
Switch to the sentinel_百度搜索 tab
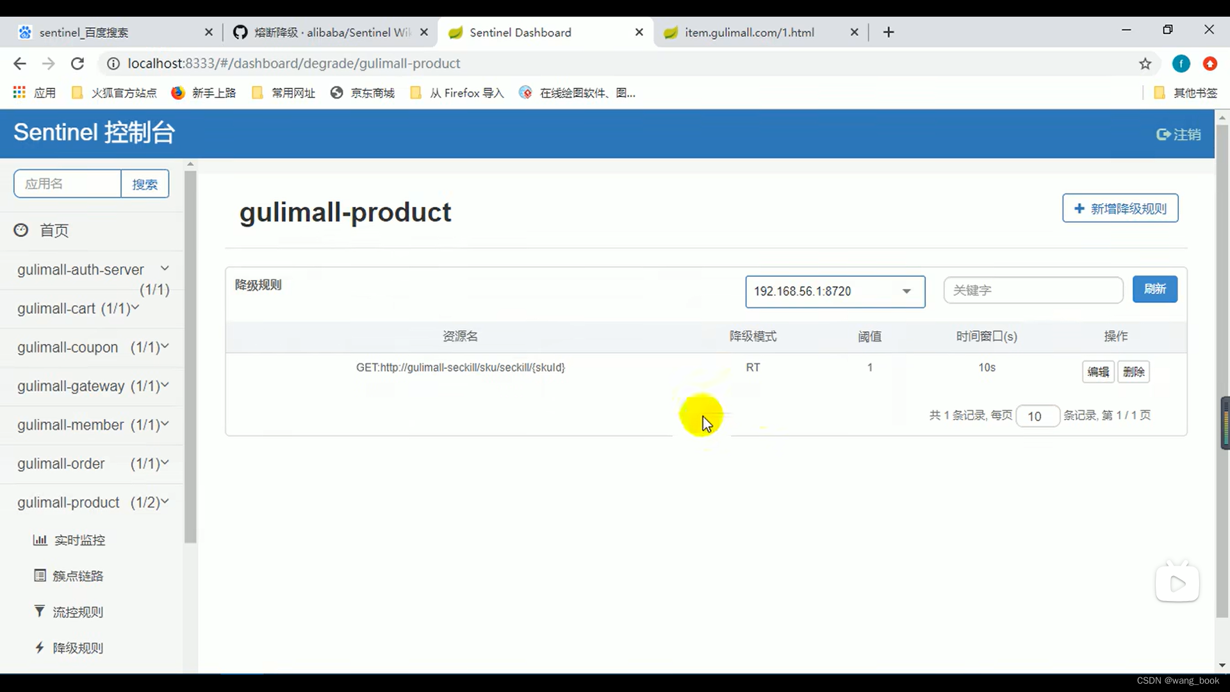pyautogui.click(x=84, y=33)
